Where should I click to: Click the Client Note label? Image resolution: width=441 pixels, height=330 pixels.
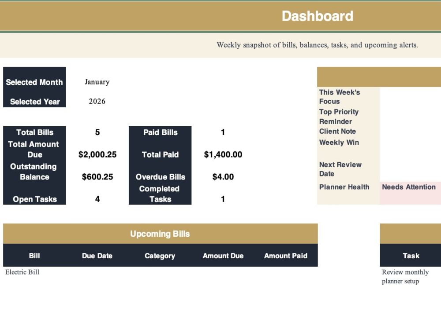tap(337, 131)
